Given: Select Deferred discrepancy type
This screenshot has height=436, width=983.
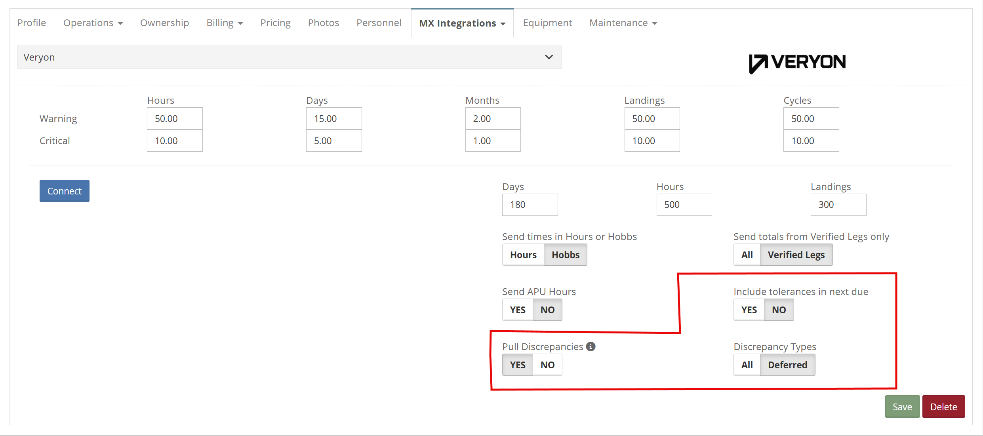Looking at the screenshot, I should coord(787,365).
